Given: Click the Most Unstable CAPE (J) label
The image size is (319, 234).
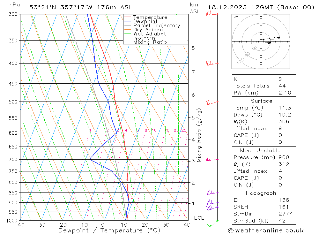Looking at the screenshot, I should [246, 178].
